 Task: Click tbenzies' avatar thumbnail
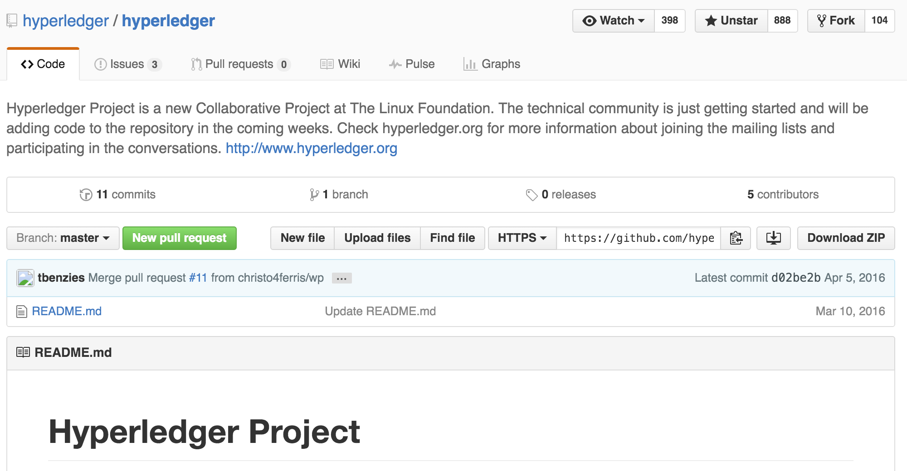pyautogui.click(x=25, y=278)
